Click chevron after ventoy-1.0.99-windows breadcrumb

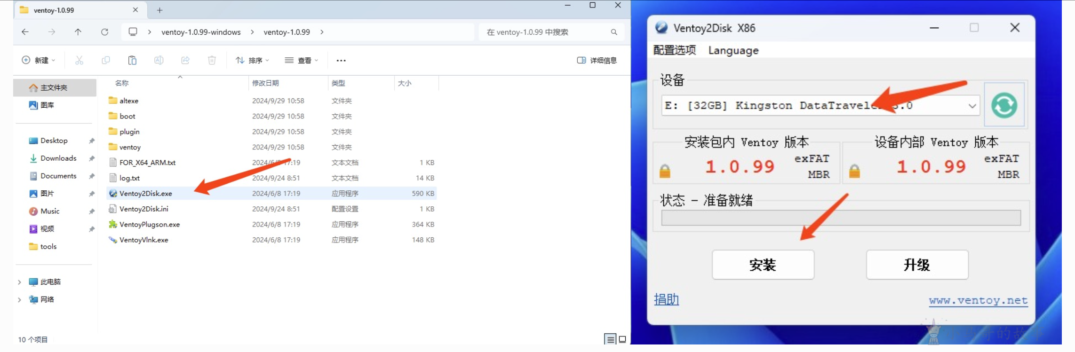(253, 32)
